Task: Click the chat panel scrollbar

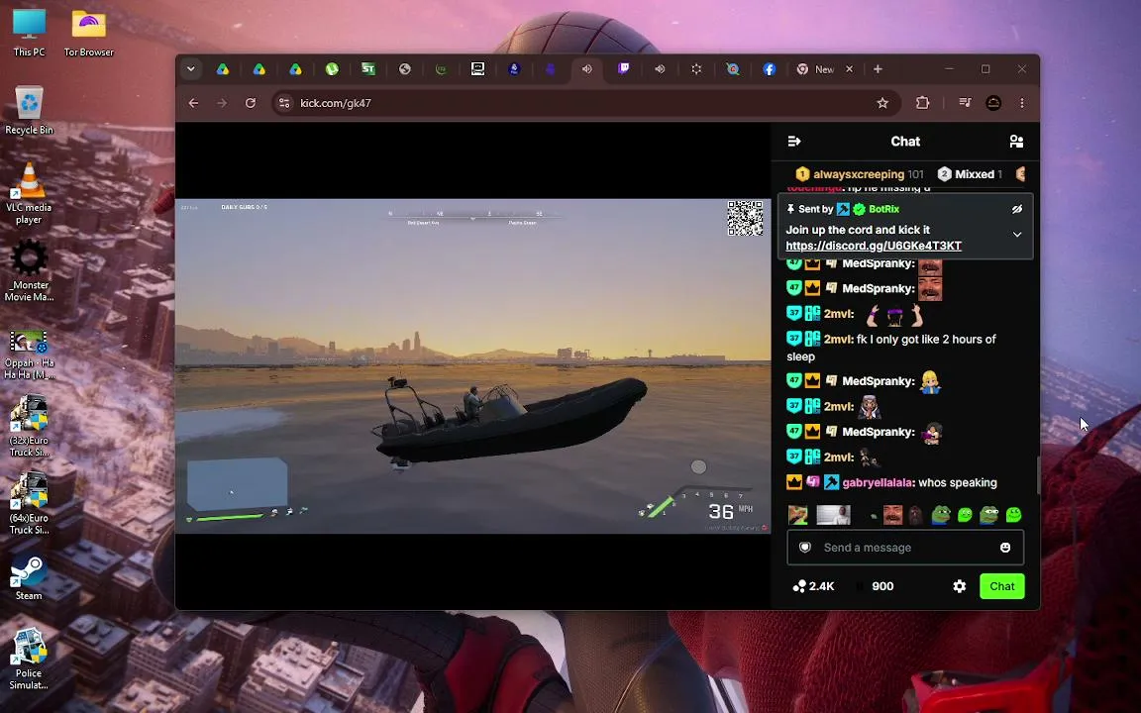Action: pyautogui.click(x=1038, y=474)
